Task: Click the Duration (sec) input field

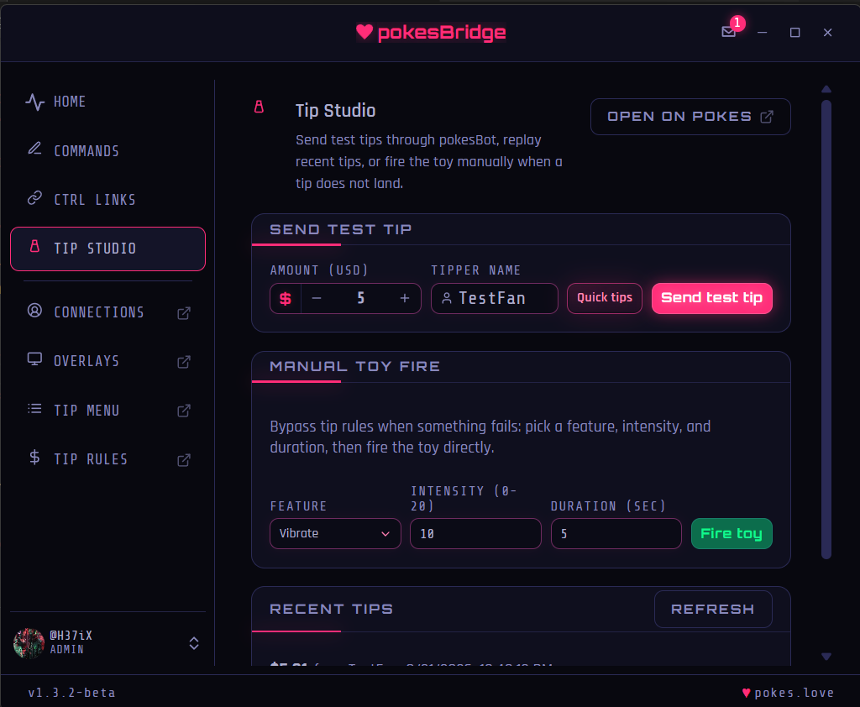Action: click(x=616, y=534)
